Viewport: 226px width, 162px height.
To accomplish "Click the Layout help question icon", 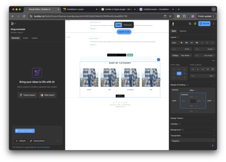I will tap(178, 37).
